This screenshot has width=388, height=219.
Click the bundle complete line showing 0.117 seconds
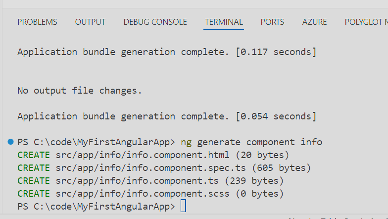pyautogui.click(x=166, y=52)
